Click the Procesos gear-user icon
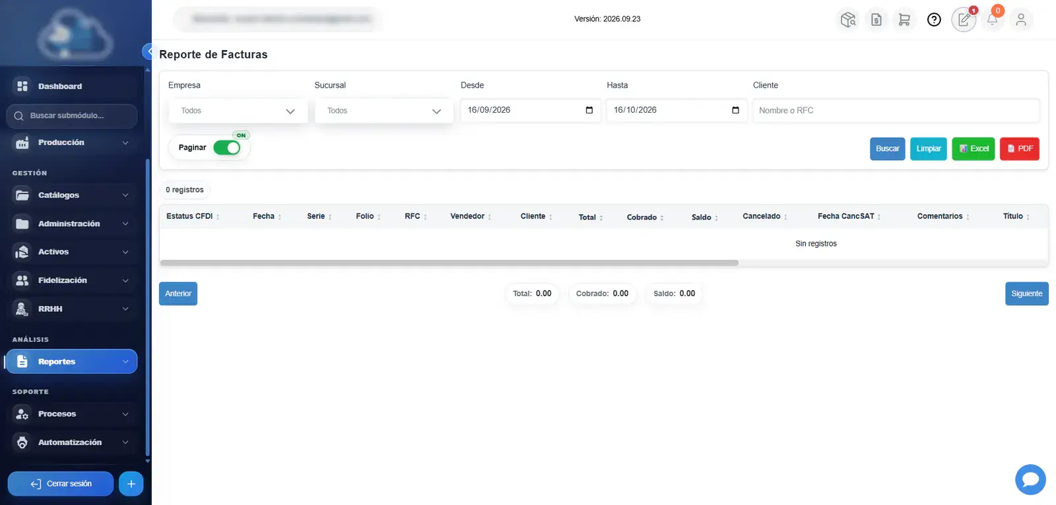Screen dimensions: 1056x505 coord(22,414)
